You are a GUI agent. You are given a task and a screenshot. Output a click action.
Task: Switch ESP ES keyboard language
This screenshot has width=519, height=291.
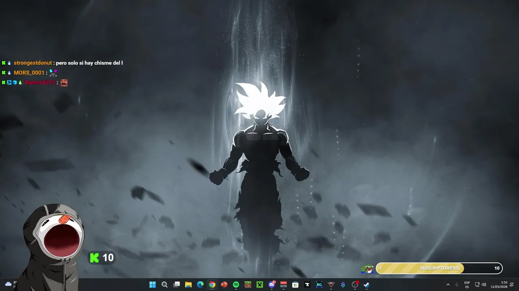click(x=467, y=285)
